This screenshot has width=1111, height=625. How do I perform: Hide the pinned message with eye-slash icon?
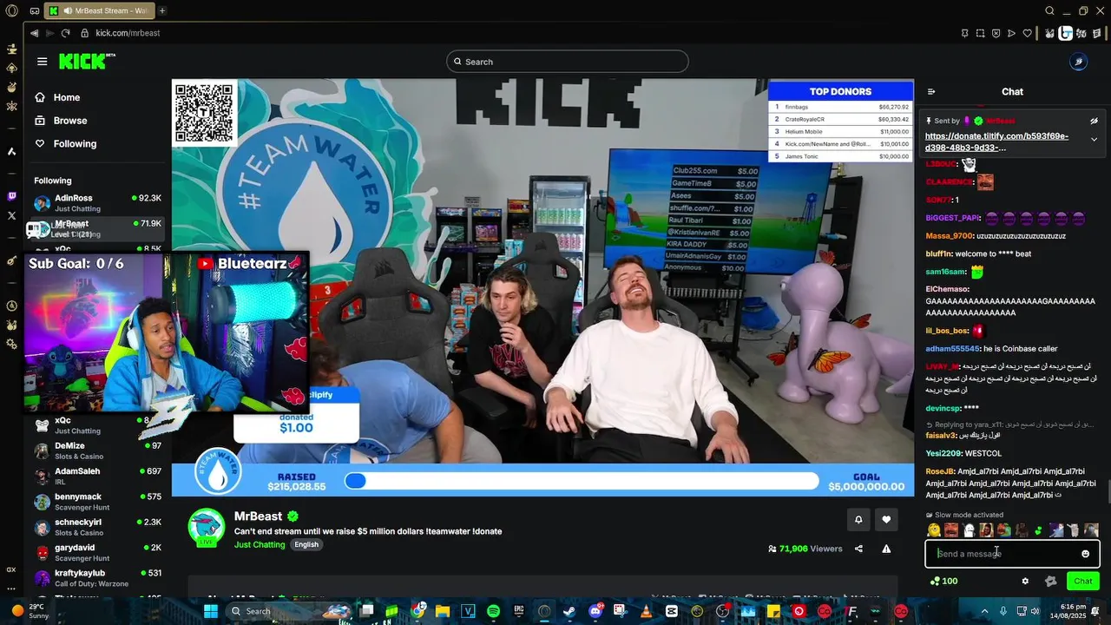coord(1094,121)
